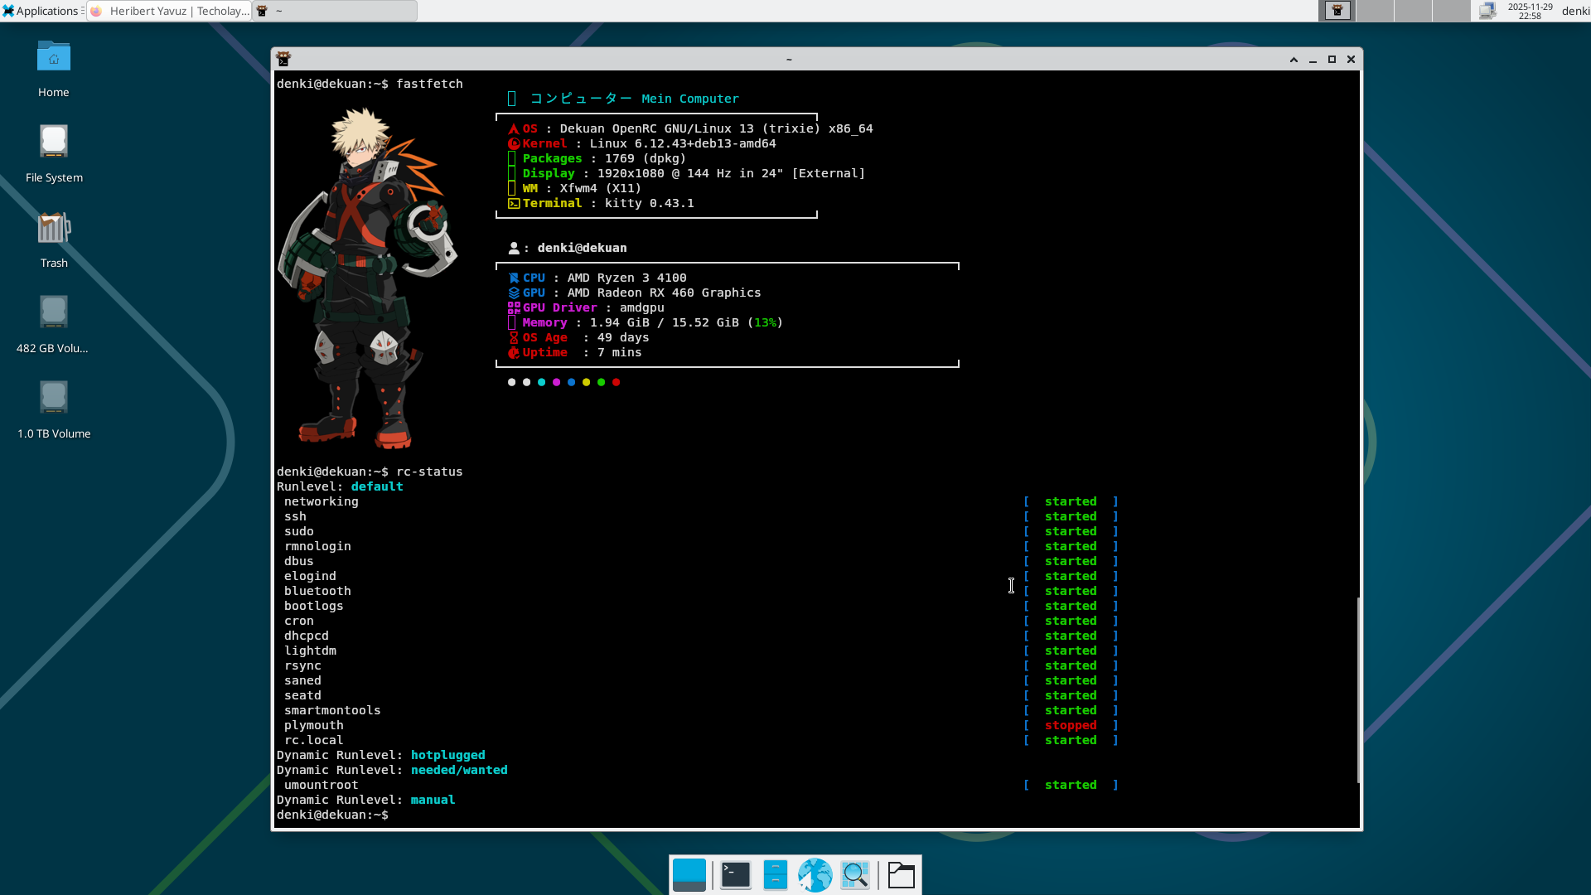Click the OS Age value '49 days'

(623, 337)
